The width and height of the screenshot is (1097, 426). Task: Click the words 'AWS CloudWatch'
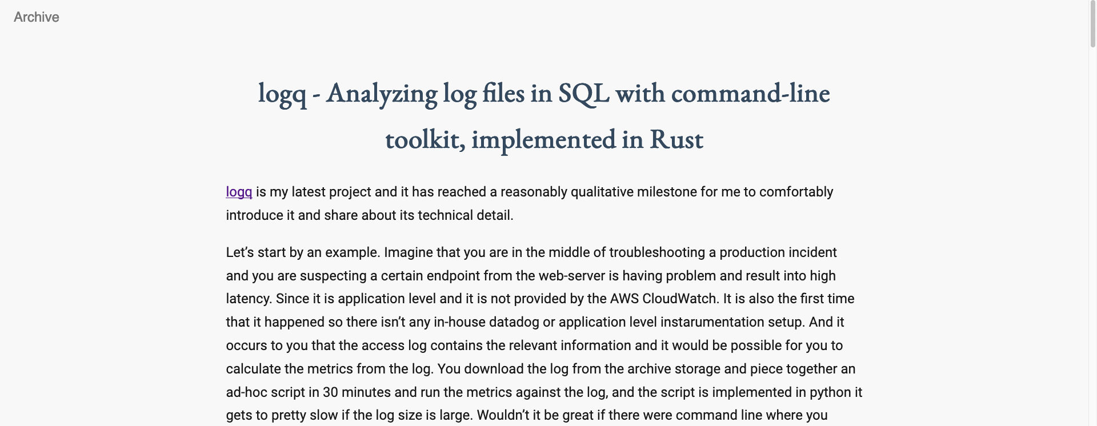pos(663,299)
